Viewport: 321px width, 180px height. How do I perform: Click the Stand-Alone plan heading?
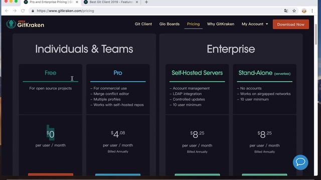[x=264, y=73]
